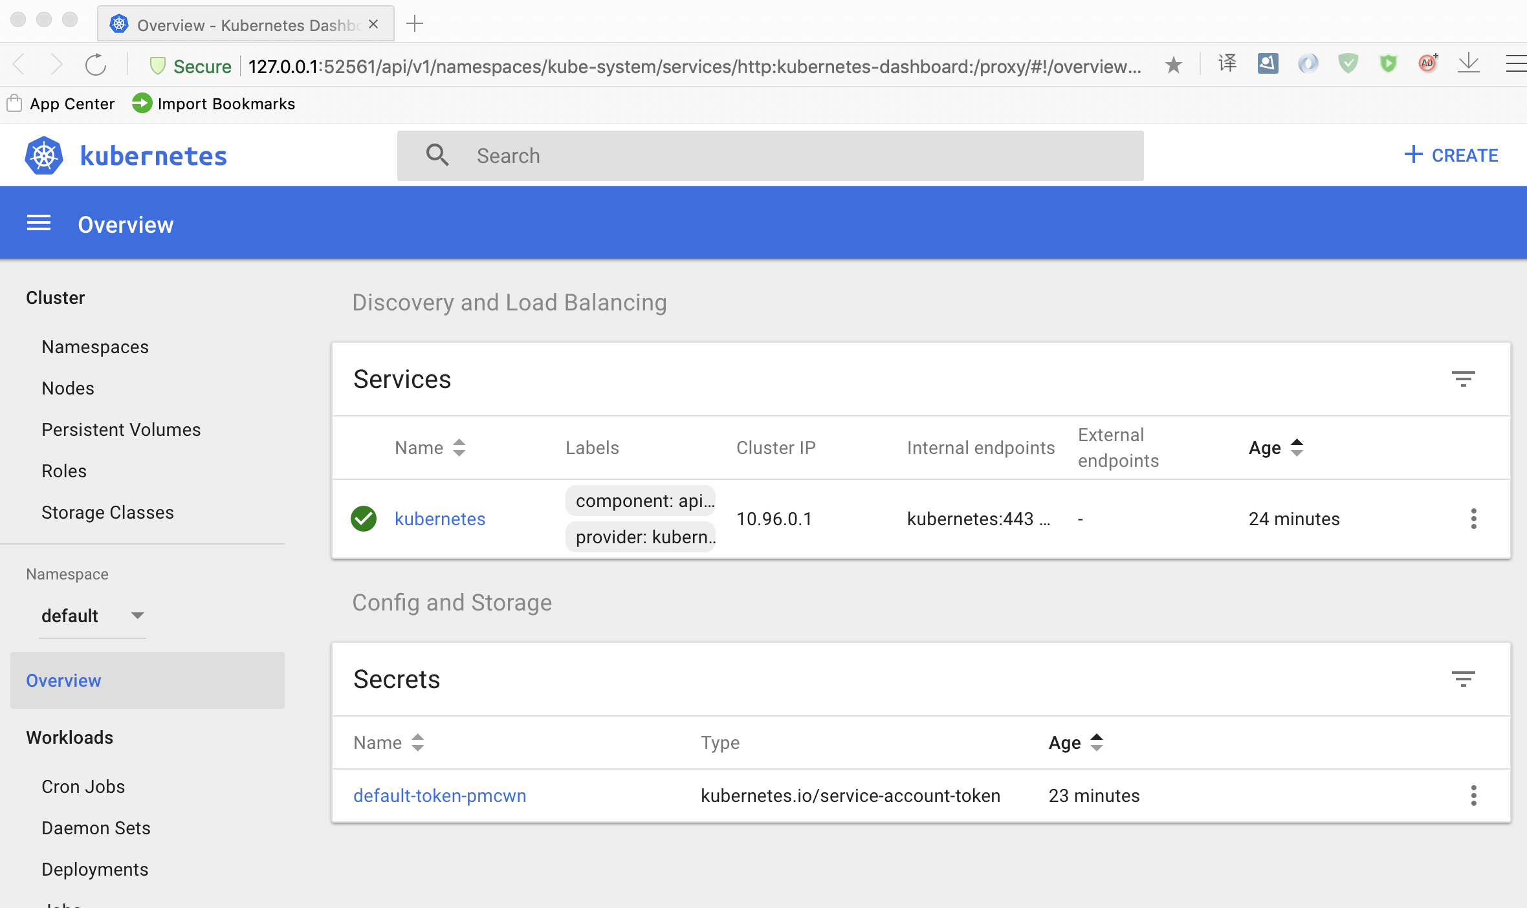Viewport: 1527px width, 908px height.
Task: Close the Kubernetes Dashboard tab
Action: pyautogui.click(x=373, y=24)
